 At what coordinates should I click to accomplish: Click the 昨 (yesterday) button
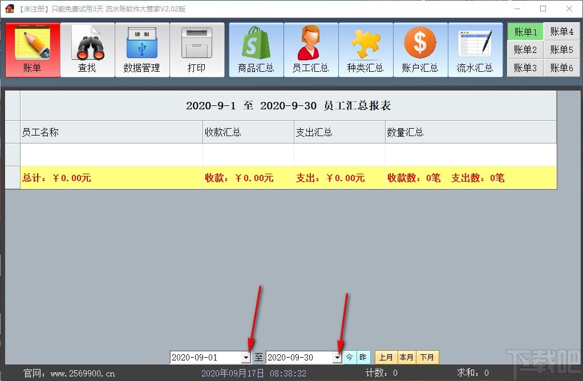[x=363, y=357]
